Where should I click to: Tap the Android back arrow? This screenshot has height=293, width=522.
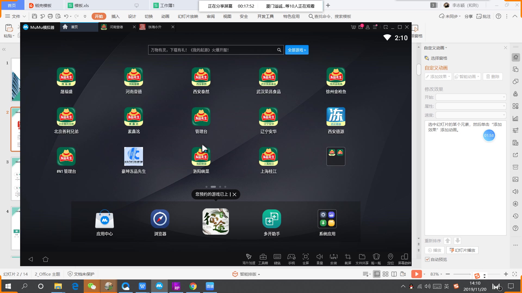click(31, 259)
